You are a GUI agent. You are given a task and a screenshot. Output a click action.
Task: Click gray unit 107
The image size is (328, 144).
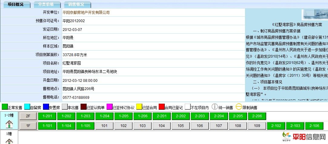point(219,126)
